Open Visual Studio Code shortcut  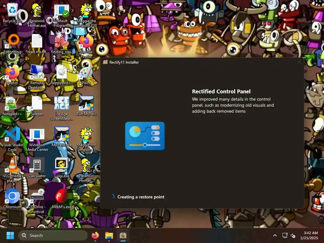(12, 139)
